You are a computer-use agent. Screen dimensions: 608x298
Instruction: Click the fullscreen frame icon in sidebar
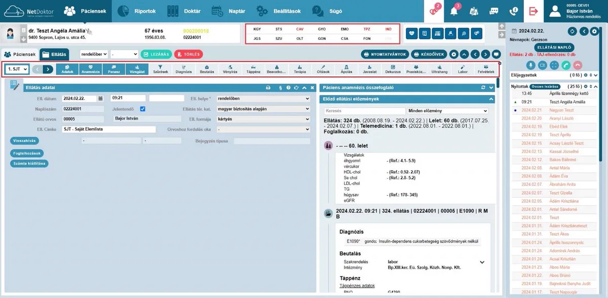(554, 65)
